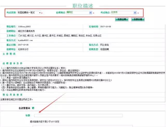
Task: Select the line (二) 具备一定的外语沟通能力
Action: 16,78
